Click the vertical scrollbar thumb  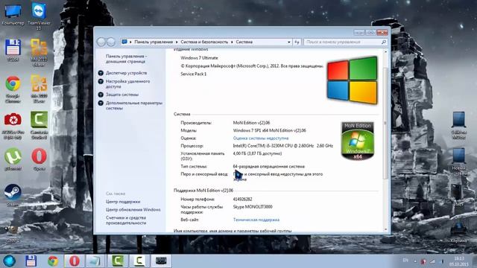pos(385,123)
